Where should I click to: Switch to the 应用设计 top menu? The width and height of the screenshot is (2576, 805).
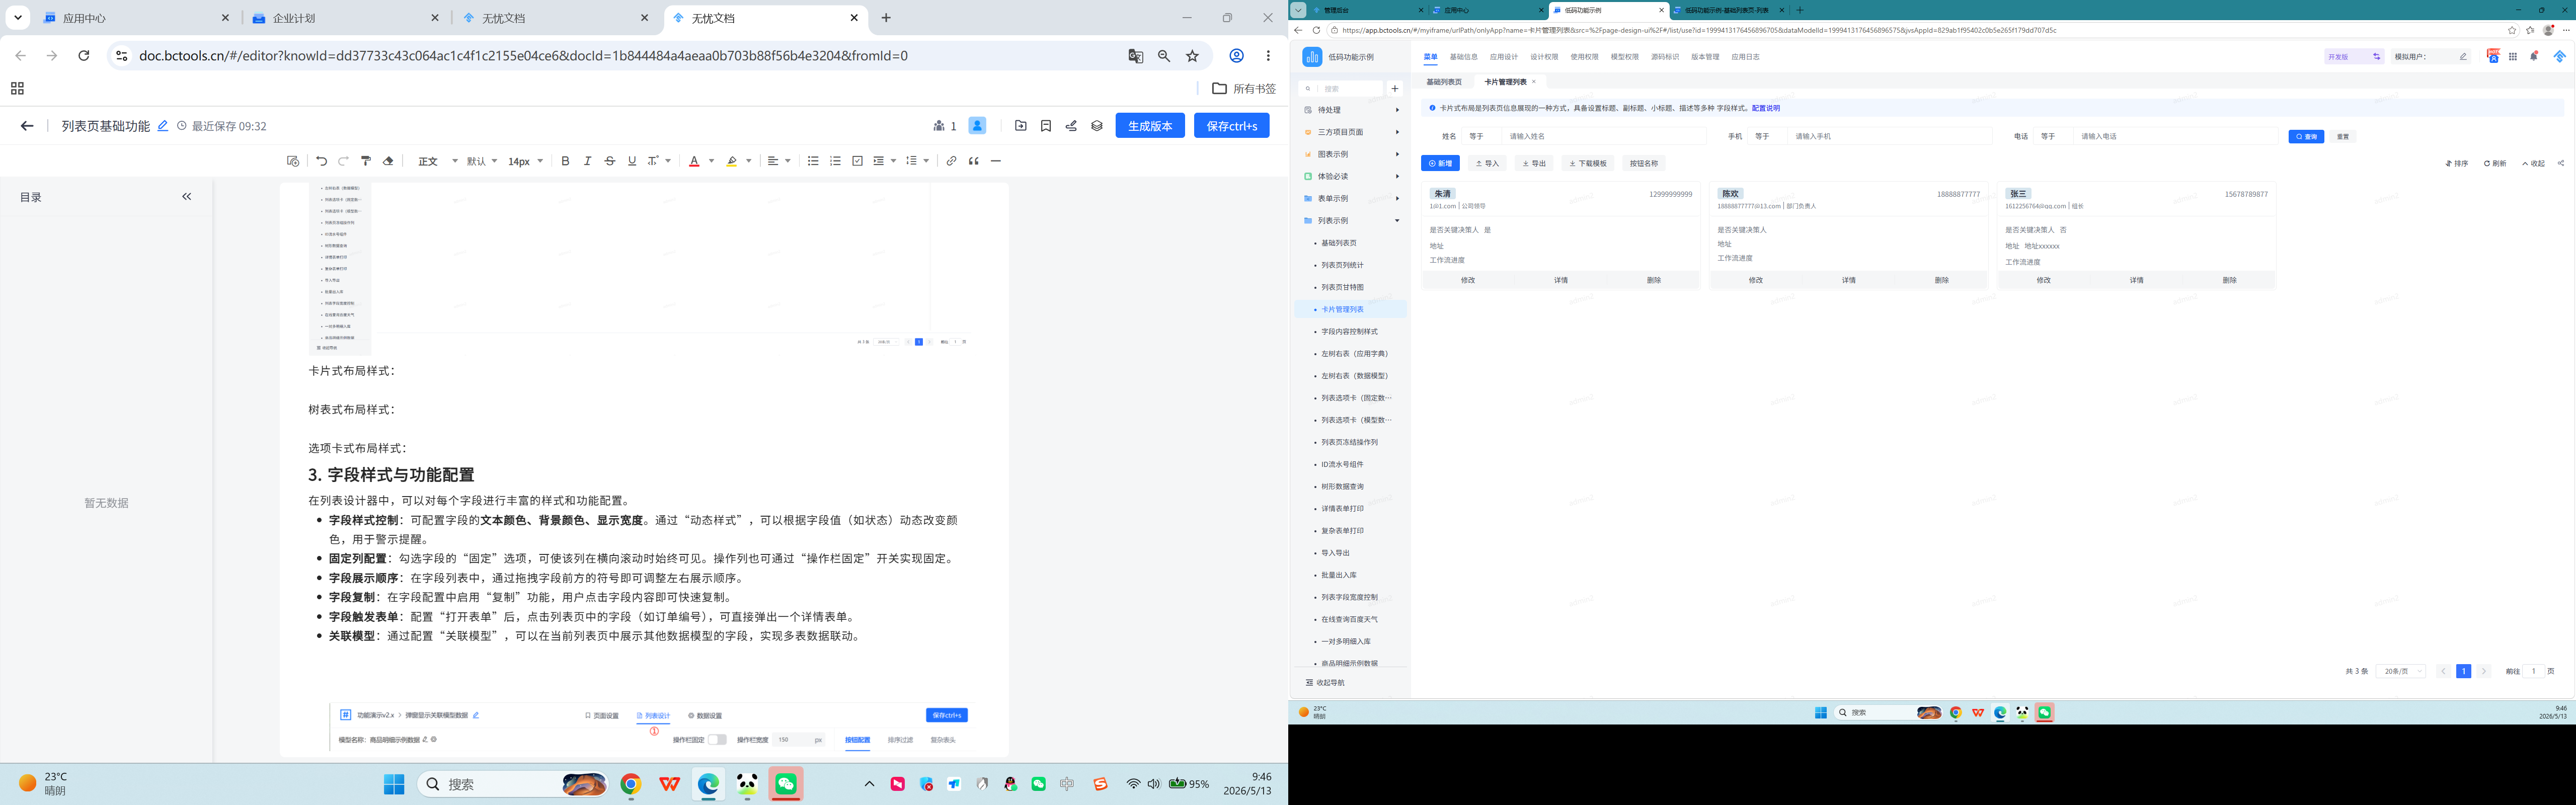[x=1503, y=57]
